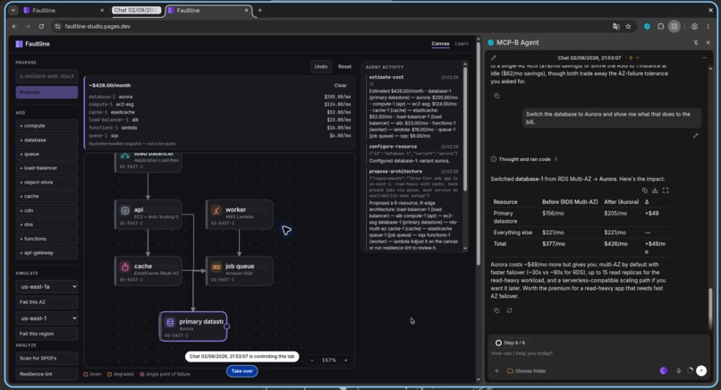721x390 pixels.
Task: Click Fail this AZ button
Action: point(47,302)
